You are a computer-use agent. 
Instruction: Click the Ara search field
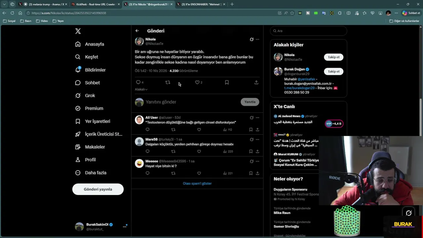click(309, 31)
